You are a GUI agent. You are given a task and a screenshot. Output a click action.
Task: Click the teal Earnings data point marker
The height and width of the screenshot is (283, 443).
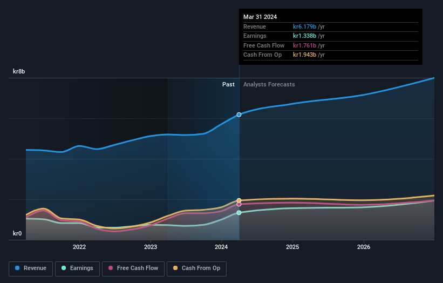239,213
